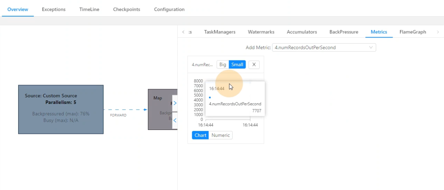Show the metric in Chart view
444x190 pixels.
tap(200, 135)
